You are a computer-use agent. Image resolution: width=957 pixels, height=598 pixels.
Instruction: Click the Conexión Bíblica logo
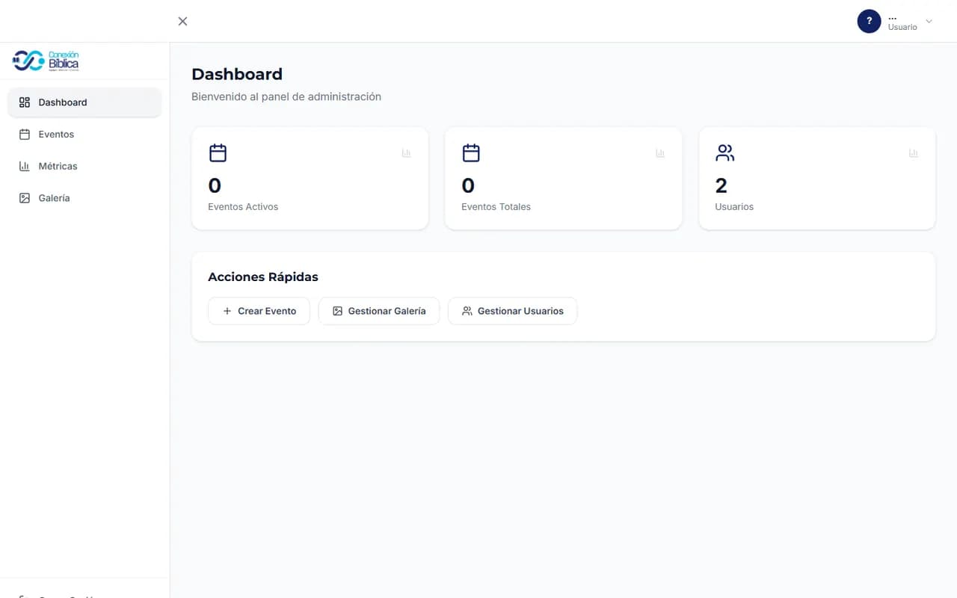(x=46, y=61)
